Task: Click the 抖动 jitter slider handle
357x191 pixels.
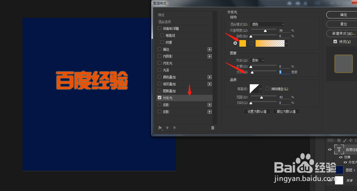Action: 251,103
